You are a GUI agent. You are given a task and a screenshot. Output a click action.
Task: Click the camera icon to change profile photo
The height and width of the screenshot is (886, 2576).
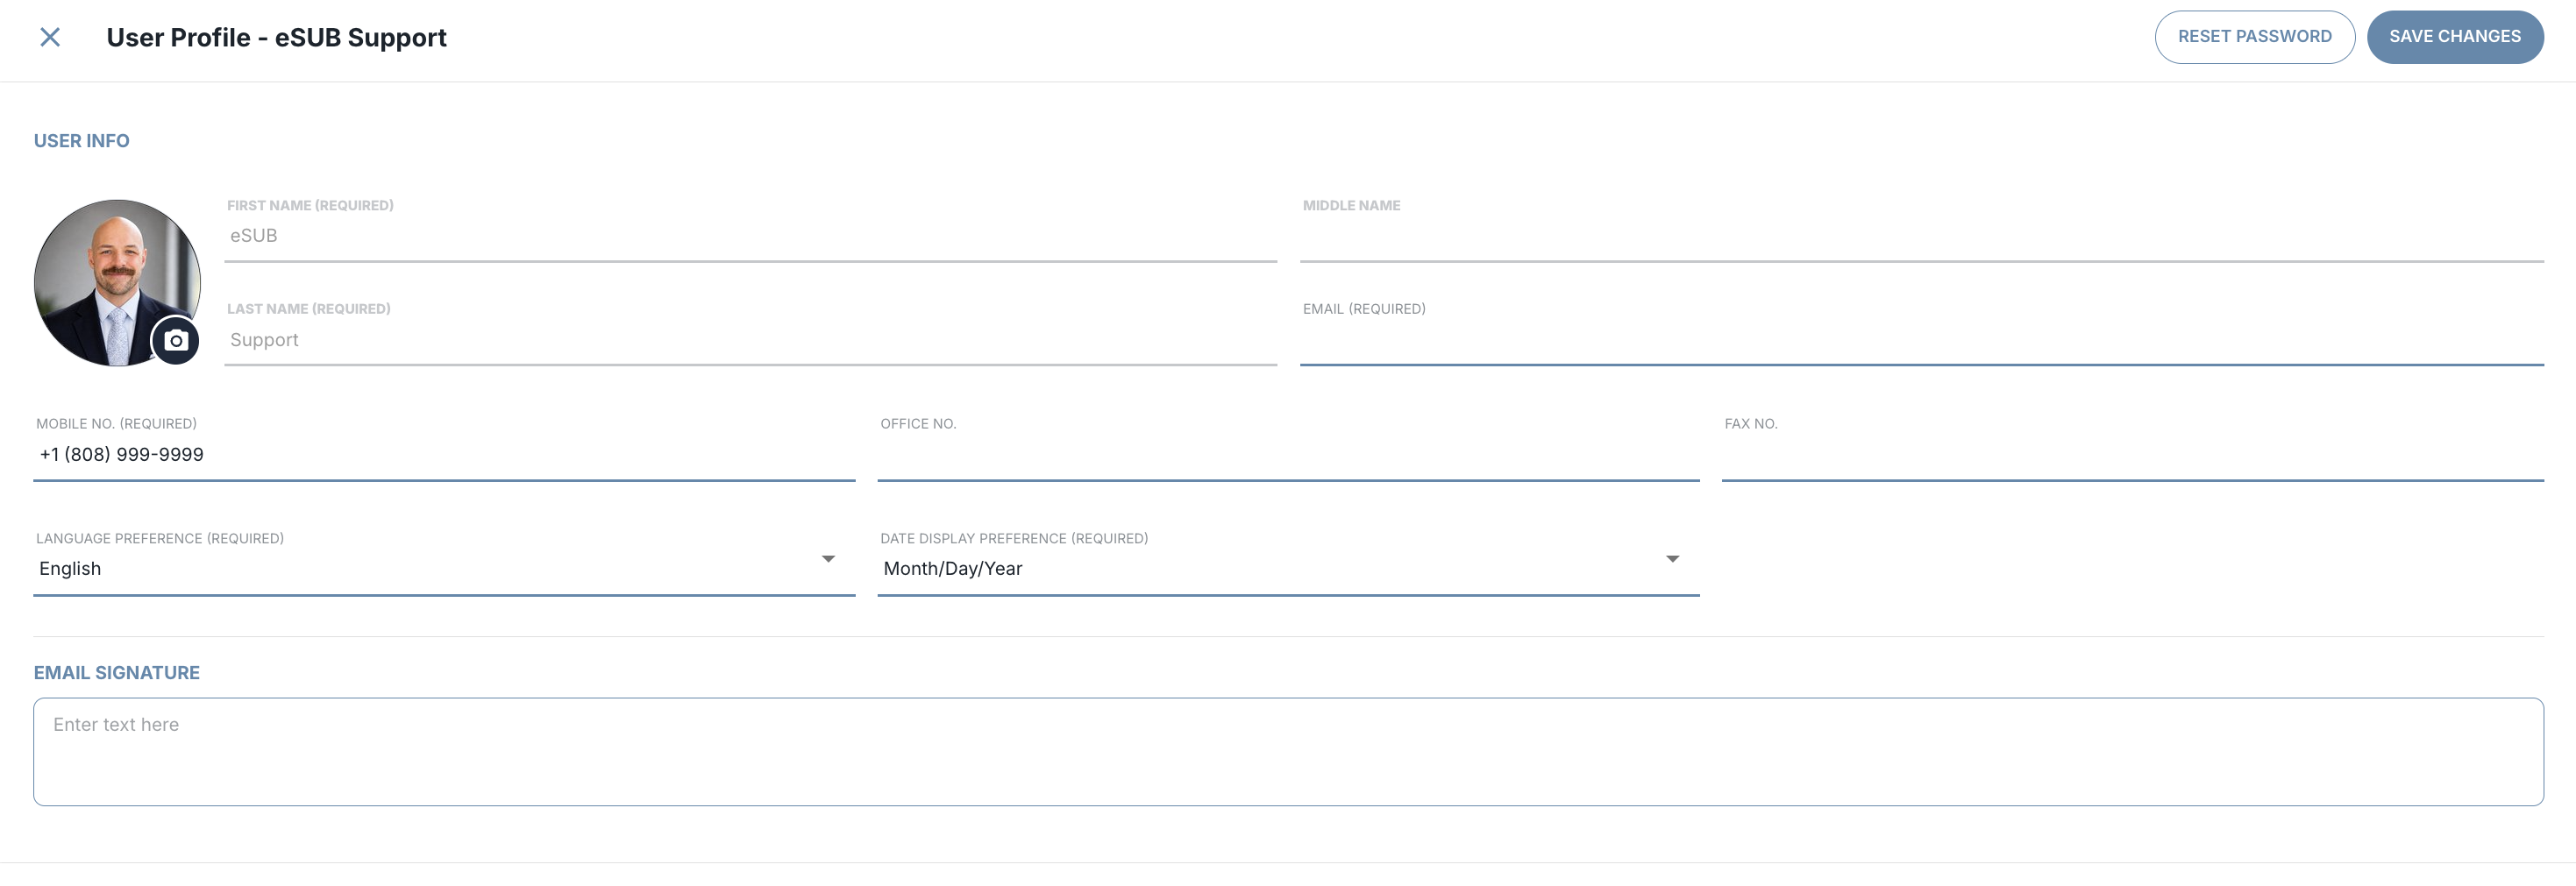tap(176, 341)
